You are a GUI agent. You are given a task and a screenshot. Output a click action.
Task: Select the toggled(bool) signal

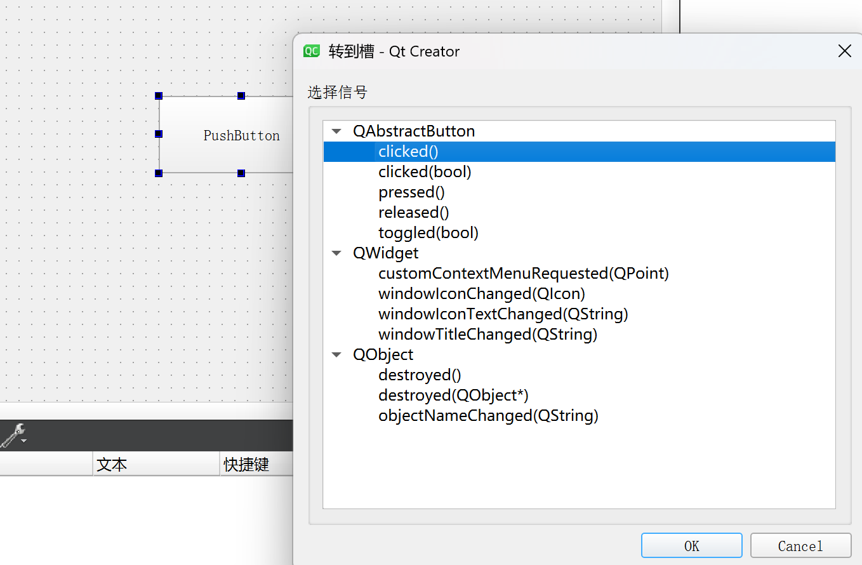pos(428,233)
